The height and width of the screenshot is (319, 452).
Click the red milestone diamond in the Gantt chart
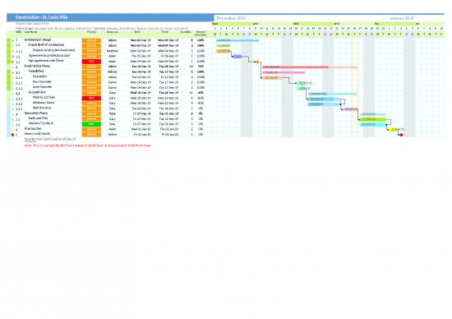[x=401, y=135]
